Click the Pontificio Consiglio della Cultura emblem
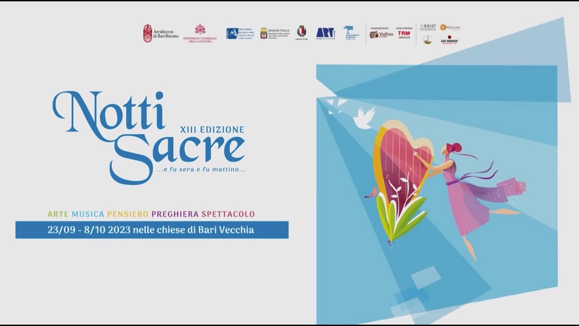This screenshot has height=326, width=579. (x=200, y=33)
